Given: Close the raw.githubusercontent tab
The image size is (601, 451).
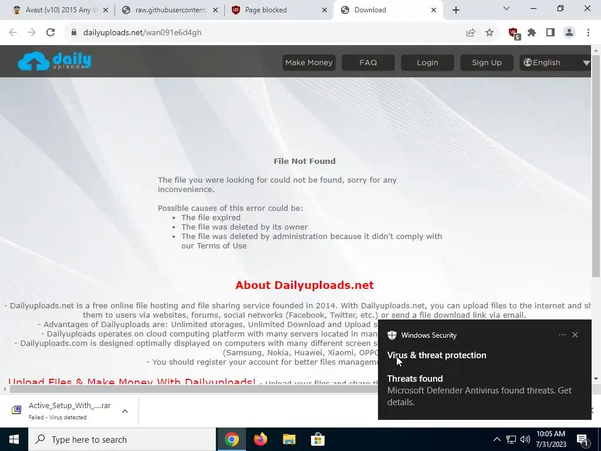Looking at the screenshot, I should 215,11.
